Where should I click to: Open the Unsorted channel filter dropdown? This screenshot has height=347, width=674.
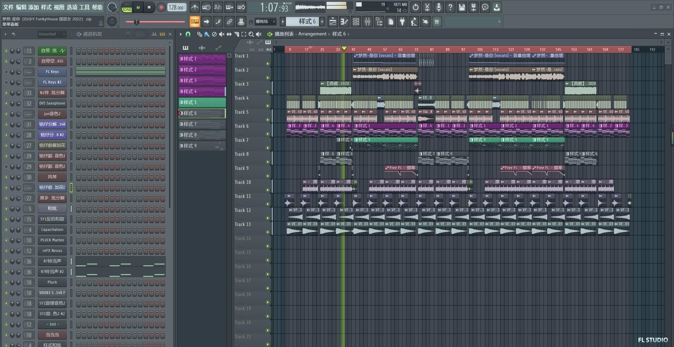tap(52, 34)
